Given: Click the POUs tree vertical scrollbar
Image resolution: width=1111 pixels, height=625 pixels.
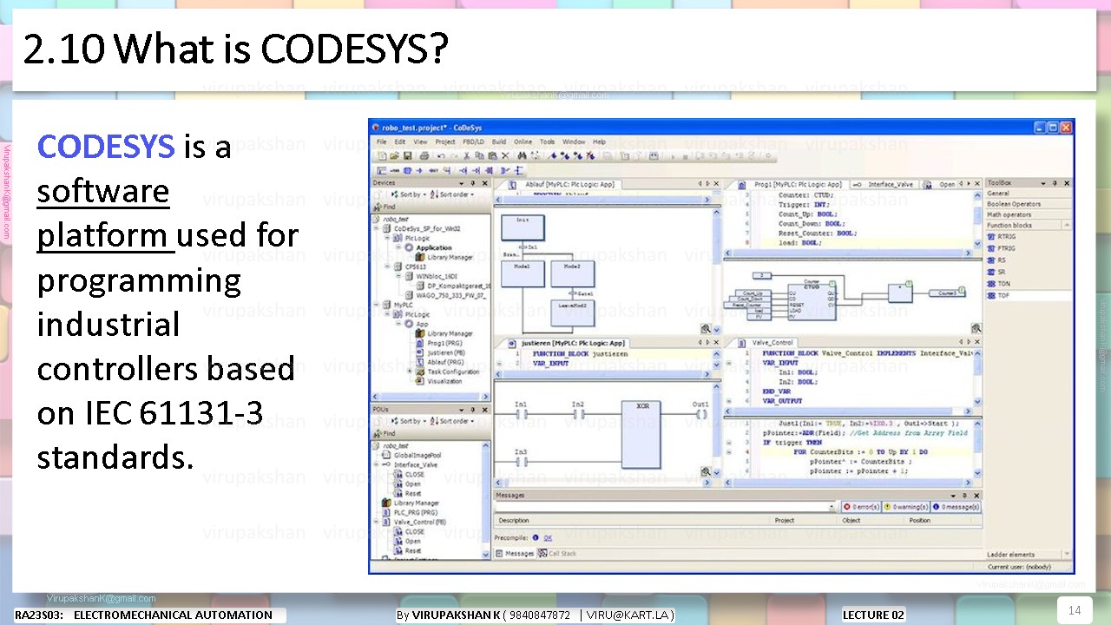Looking at the screenshot, I should (x=487, y=499).
